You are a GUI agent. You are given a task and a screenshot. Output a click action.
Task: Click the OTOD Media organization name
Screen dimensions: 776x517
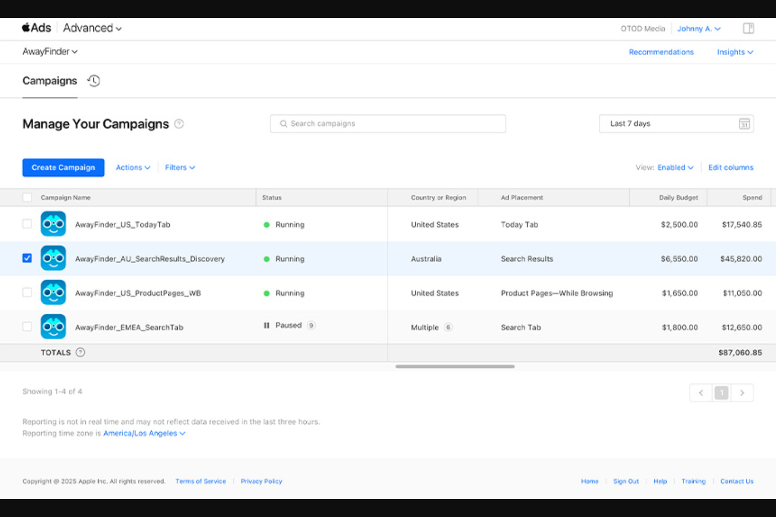point(643,29)
